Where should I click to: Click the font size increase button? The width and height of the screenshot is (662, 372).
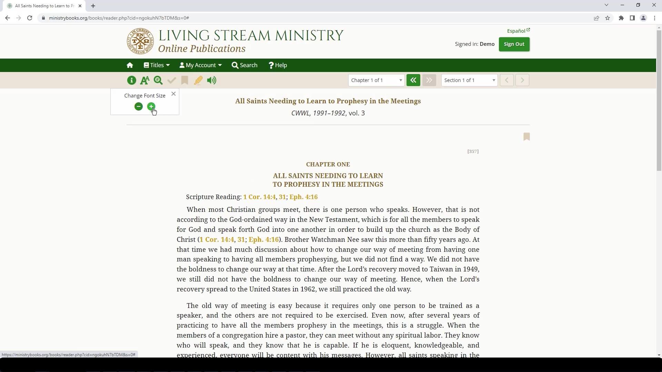tap(151, 106)
